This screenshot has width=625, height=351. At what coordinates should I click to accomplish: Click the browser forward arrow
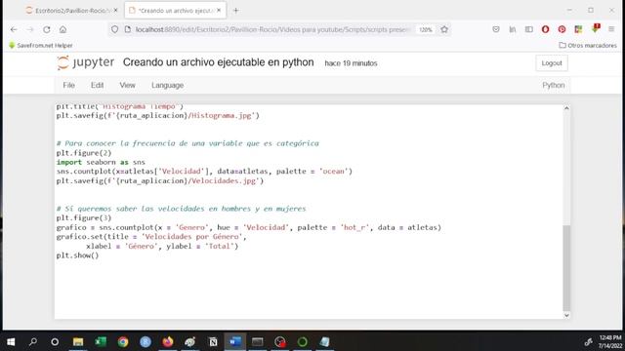30,29
